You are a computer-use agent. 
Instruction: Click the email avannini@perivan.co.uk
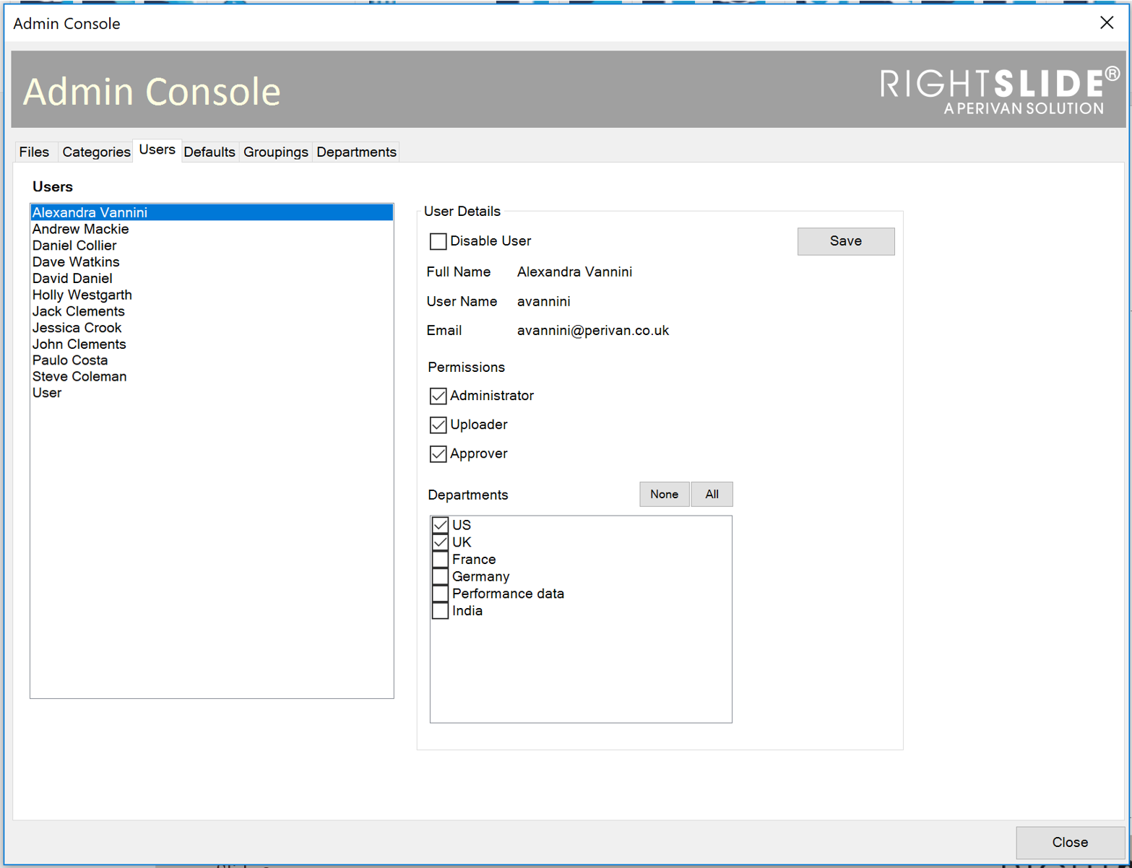click(593, 331)
